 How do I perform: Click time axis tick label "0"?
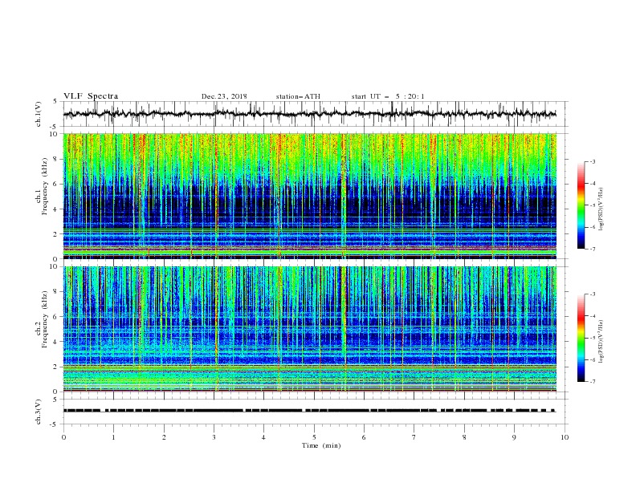(63, 437)
